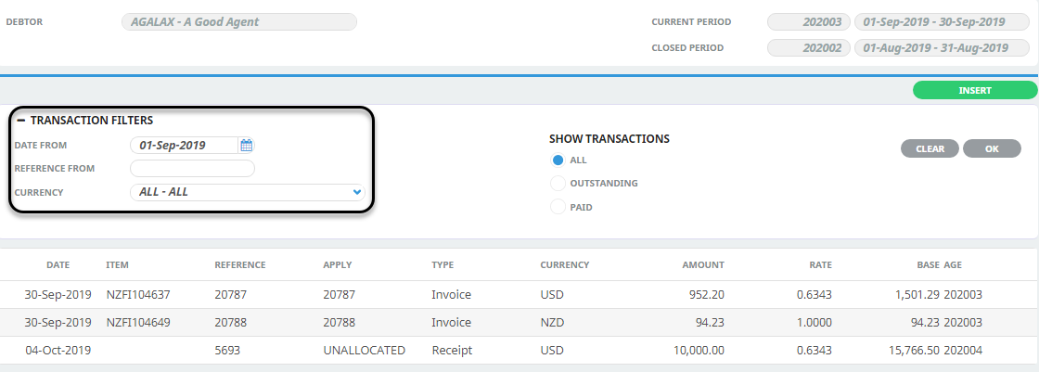Viewport: 1039px width, 372px height.
Task: Click the Date From field 01-Sep-2019
Action: (185, 146)
